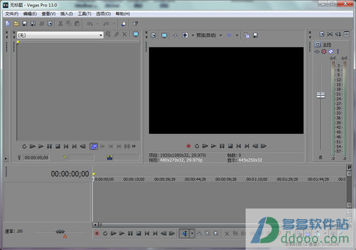Open the 插入(I) menu
The image size is (356, 250).
(66, 14)
